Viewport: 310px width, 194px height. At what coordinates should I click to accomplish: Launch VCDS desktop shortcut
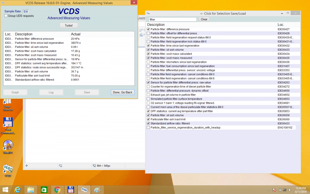(8, 171)
